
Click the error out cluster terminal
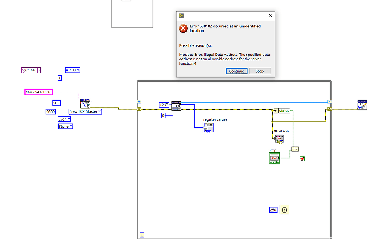coord(279,138)
